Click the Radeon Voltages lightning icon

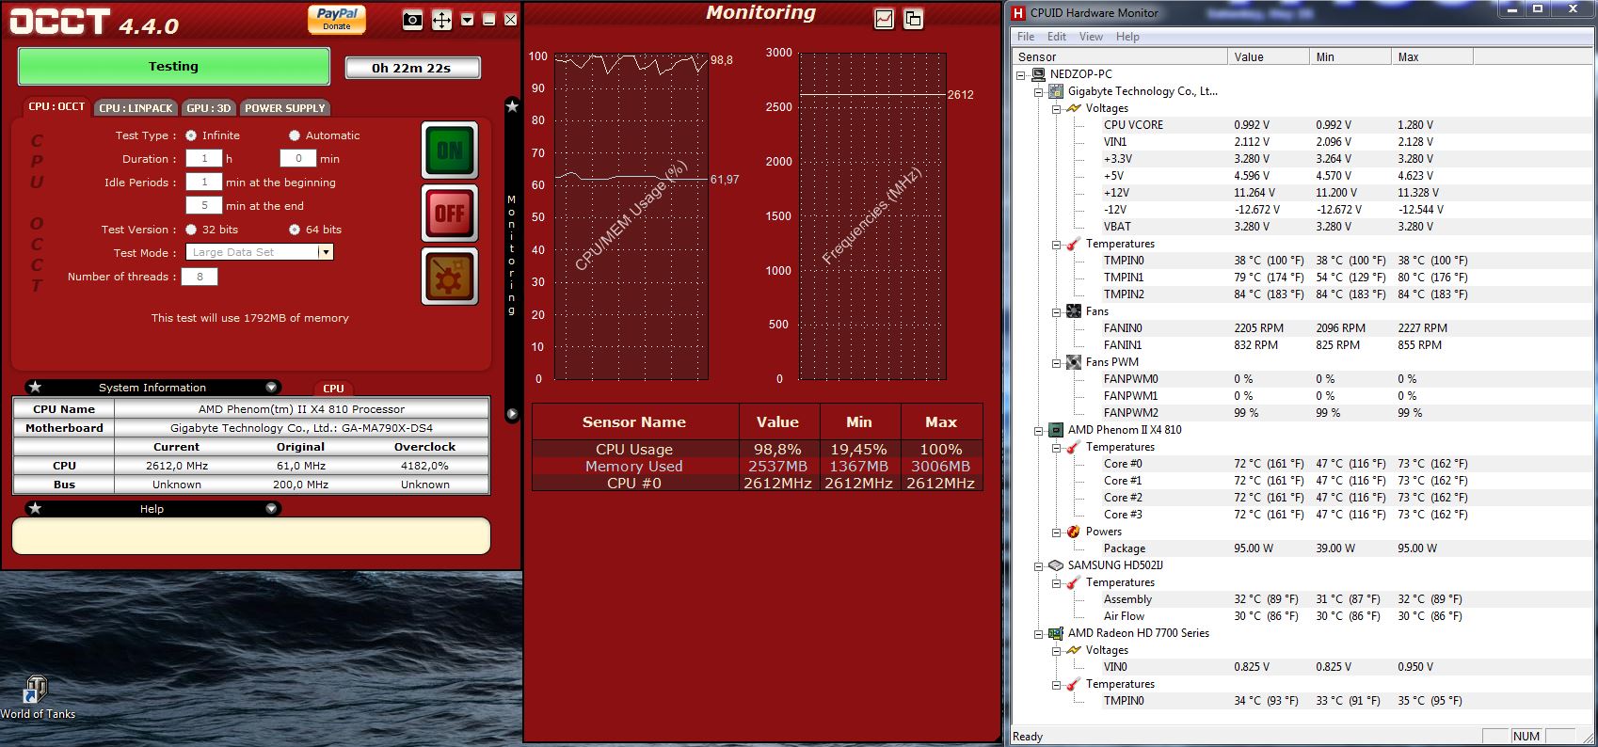1073,650
